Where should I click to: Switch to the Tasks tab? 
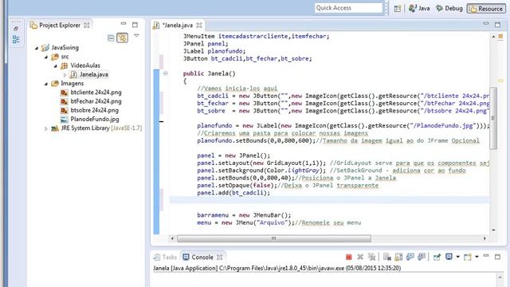coord(165,257)
